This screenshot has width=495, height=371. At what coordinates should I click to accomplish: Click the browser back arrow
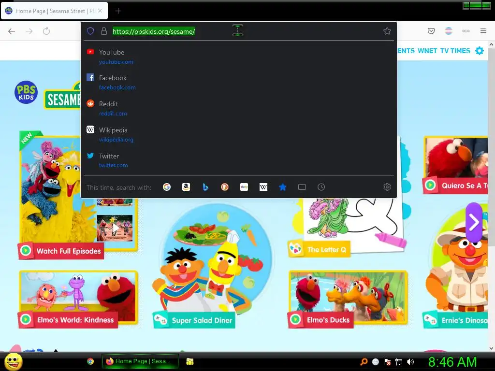[x=12, y=31]
